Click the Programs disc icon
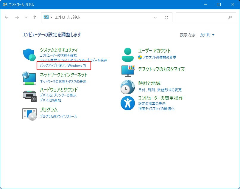The image size is (240, 189). click(x=29, y=114)
